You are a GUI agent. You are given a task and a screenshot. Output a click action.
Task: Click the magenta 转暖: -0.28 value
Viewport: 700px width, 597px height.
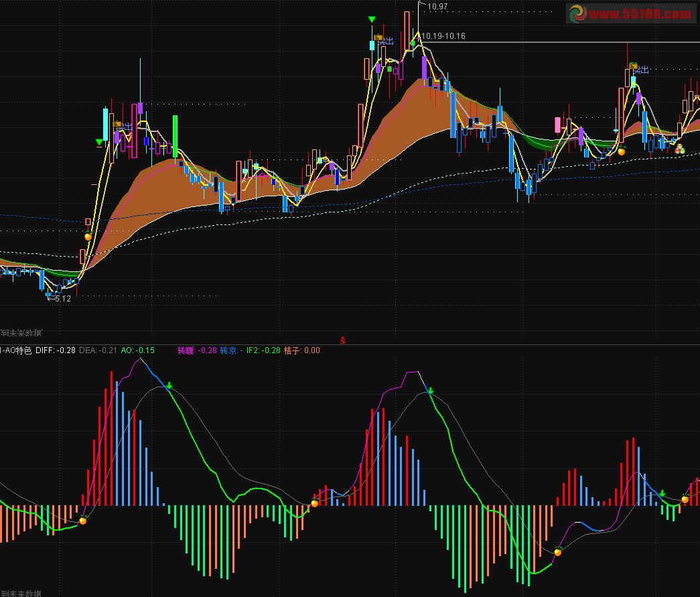(x=198, y=350)
